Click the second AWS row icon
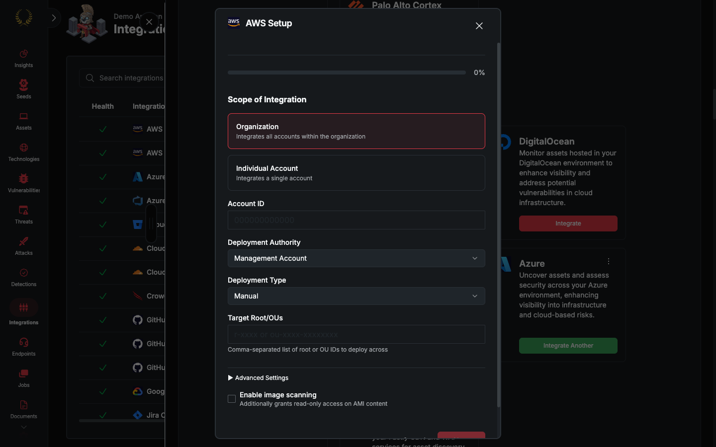This screenshot has height=447, width=716. point(138,152)
